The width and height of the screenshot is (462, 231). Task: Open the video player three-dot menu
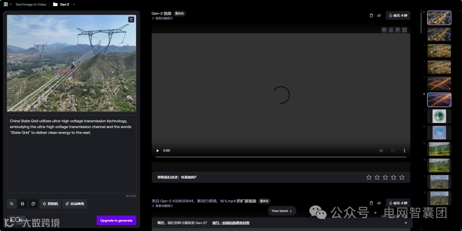[x=404, y=151]
